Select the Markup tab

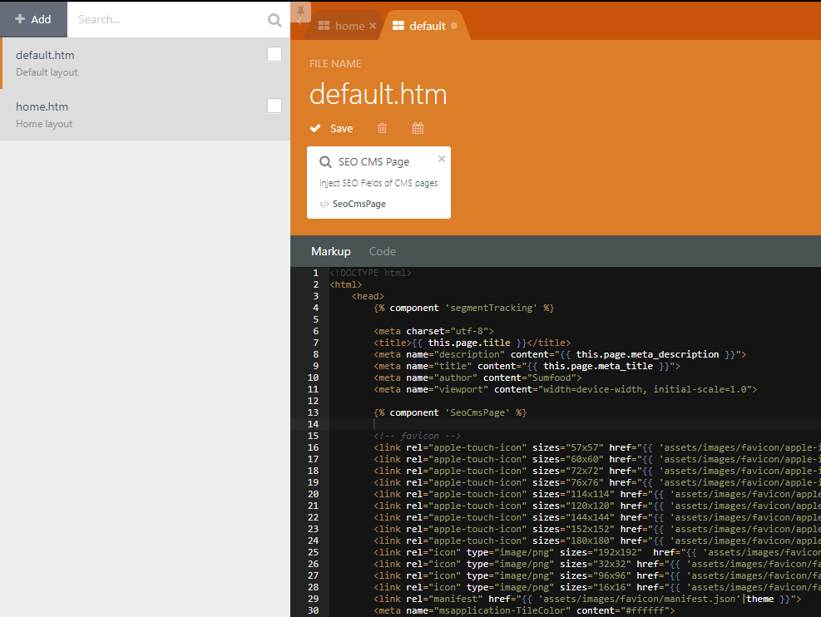[331, 251]
